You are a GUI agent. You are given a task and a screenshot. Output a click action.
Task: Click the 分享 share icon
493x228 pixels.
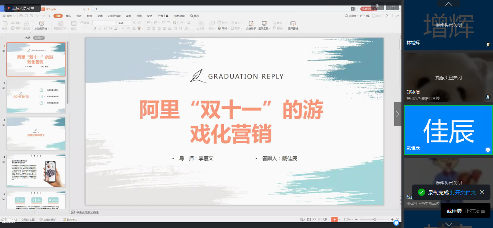[x=365, y=16]
